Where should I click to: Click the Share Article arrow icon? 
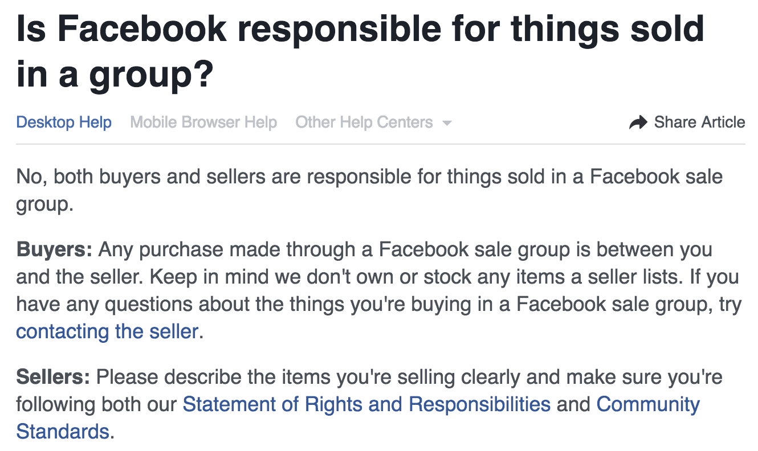pos(638,122)
